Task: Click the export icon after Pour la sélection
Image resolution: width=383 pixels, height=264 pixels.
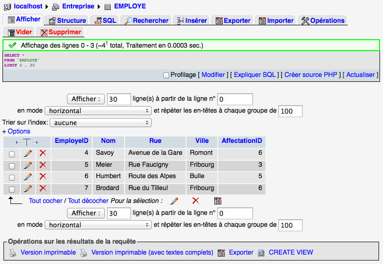Action: pyautogui.click(x=218, y=201)
